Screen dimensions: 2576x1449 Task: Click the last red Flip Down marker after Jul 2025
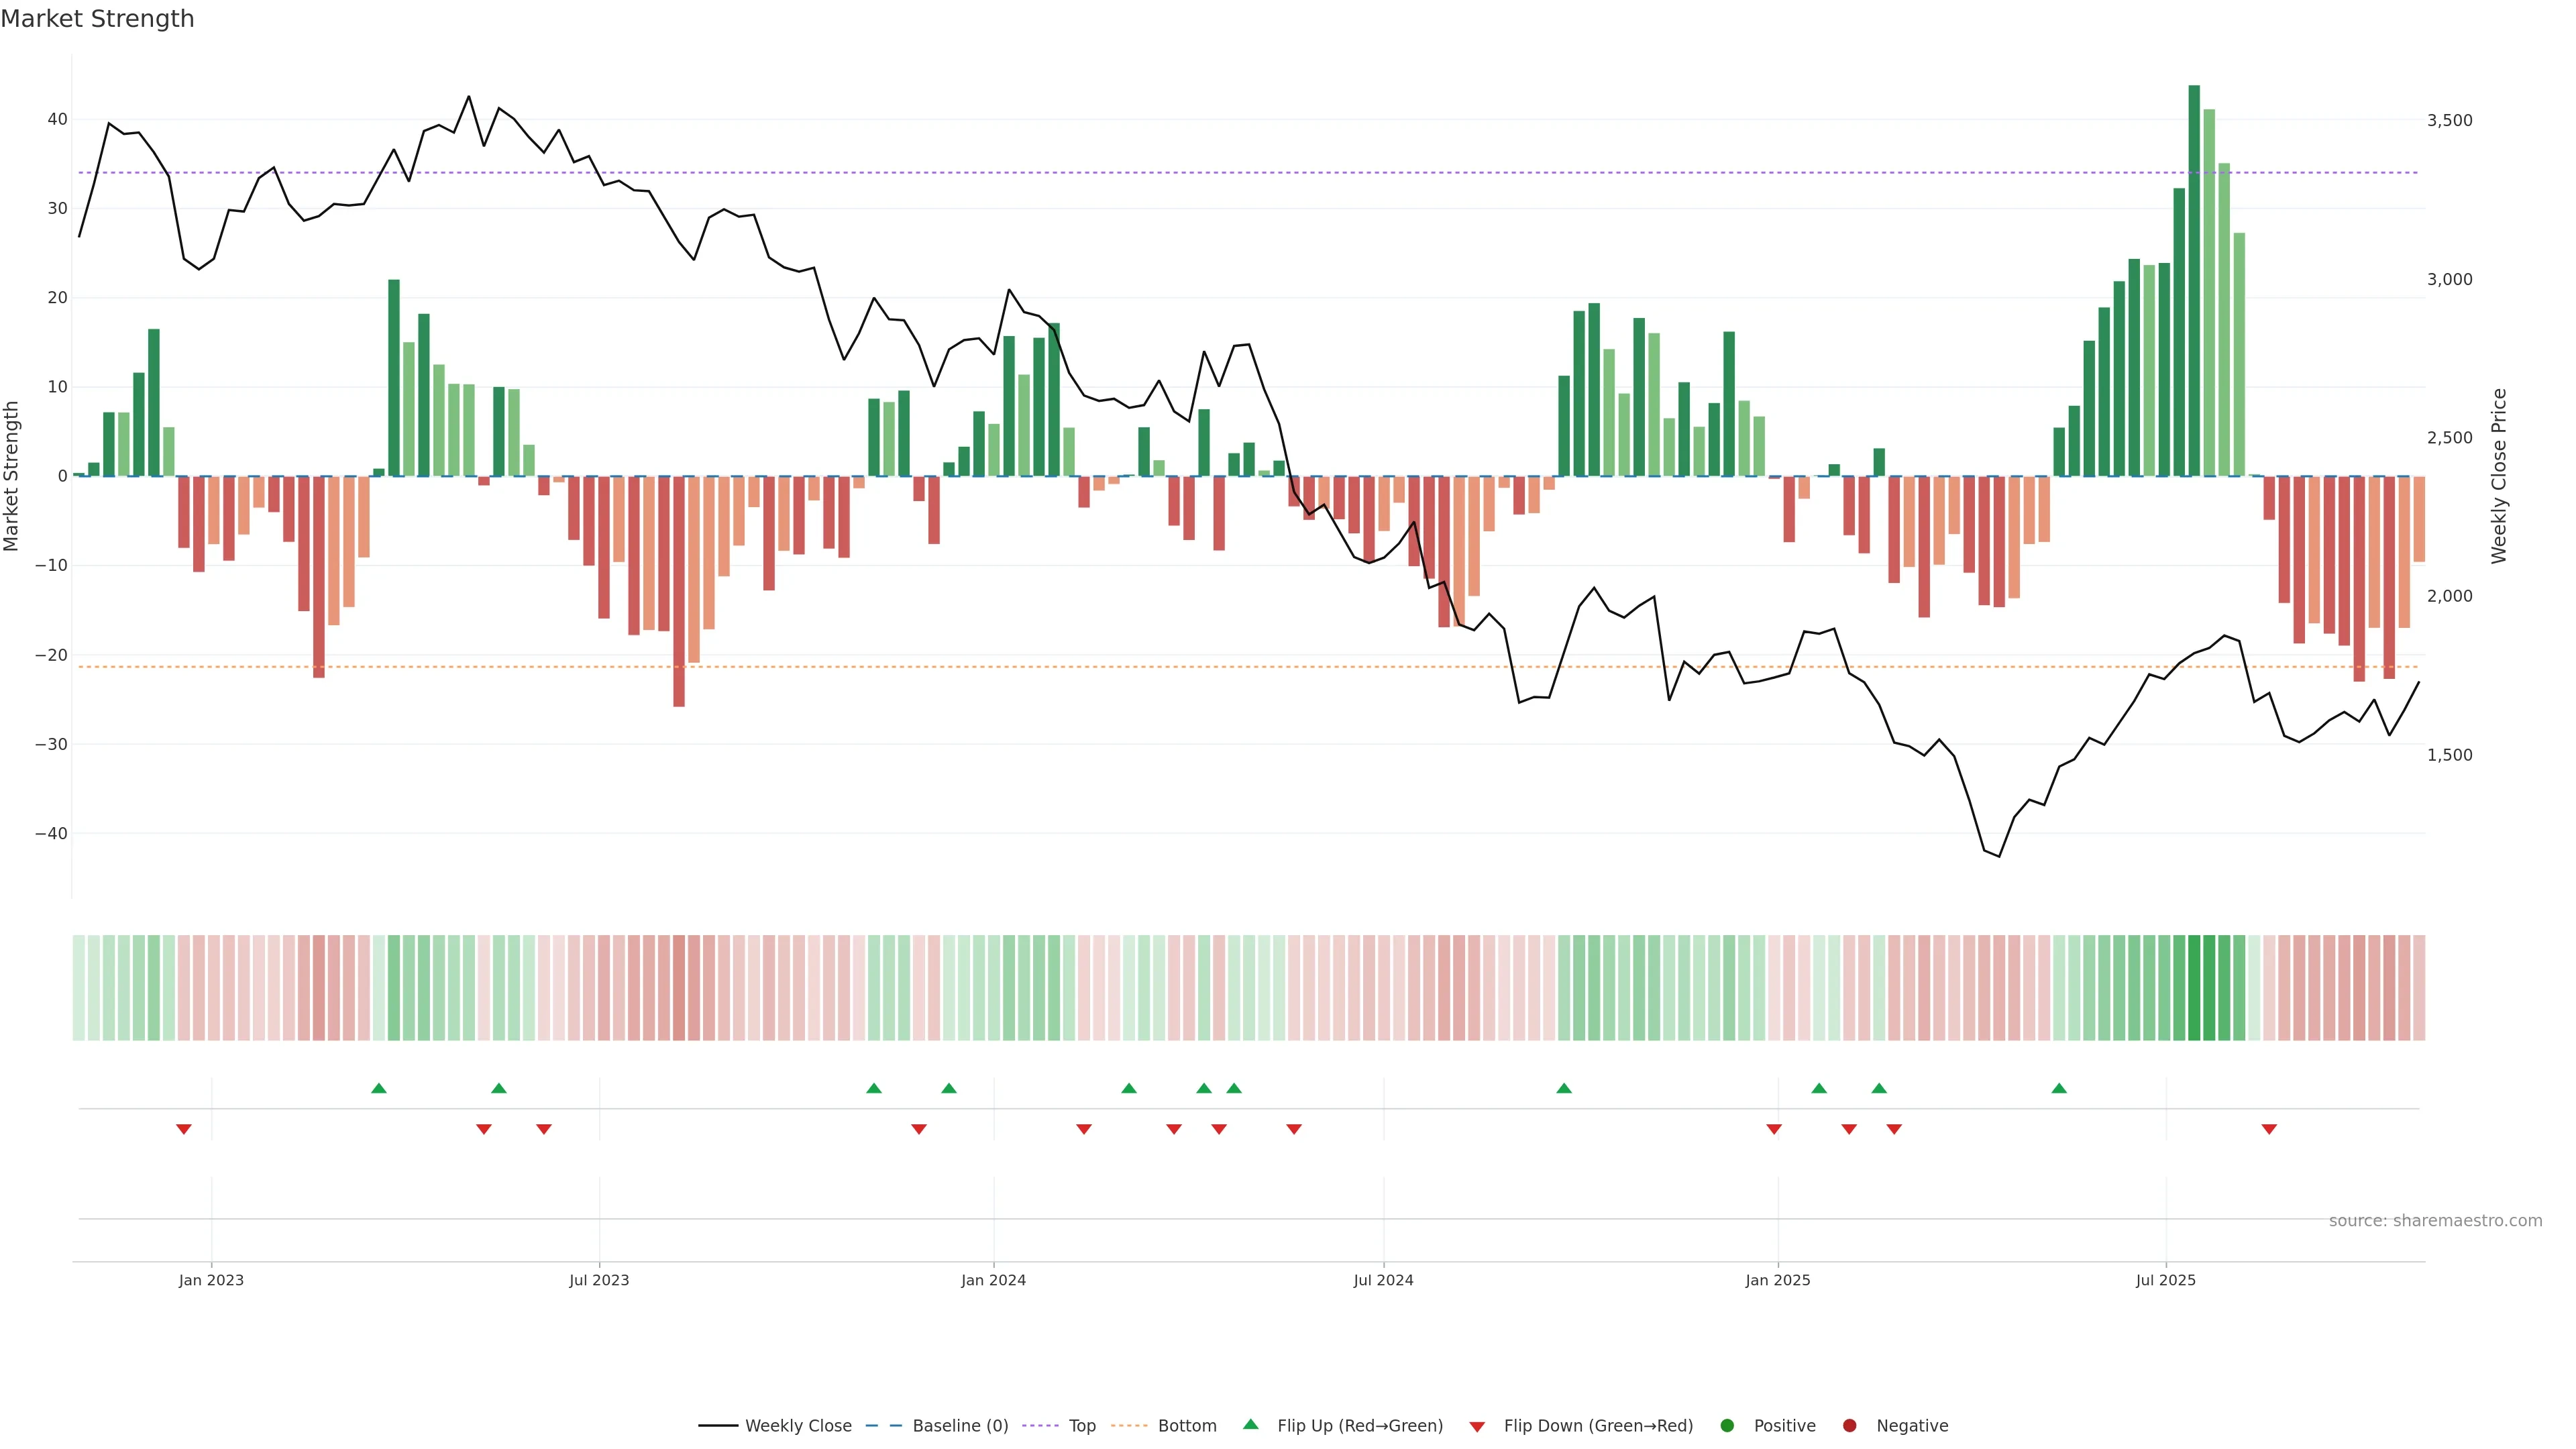click(2269, 1129)
